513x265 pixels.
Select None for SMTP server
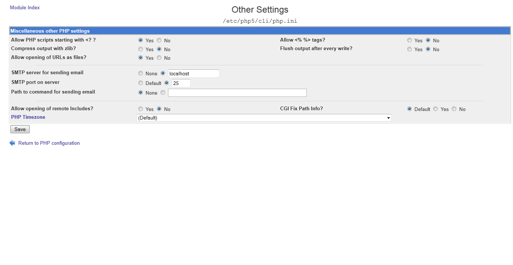click(141, 73)
